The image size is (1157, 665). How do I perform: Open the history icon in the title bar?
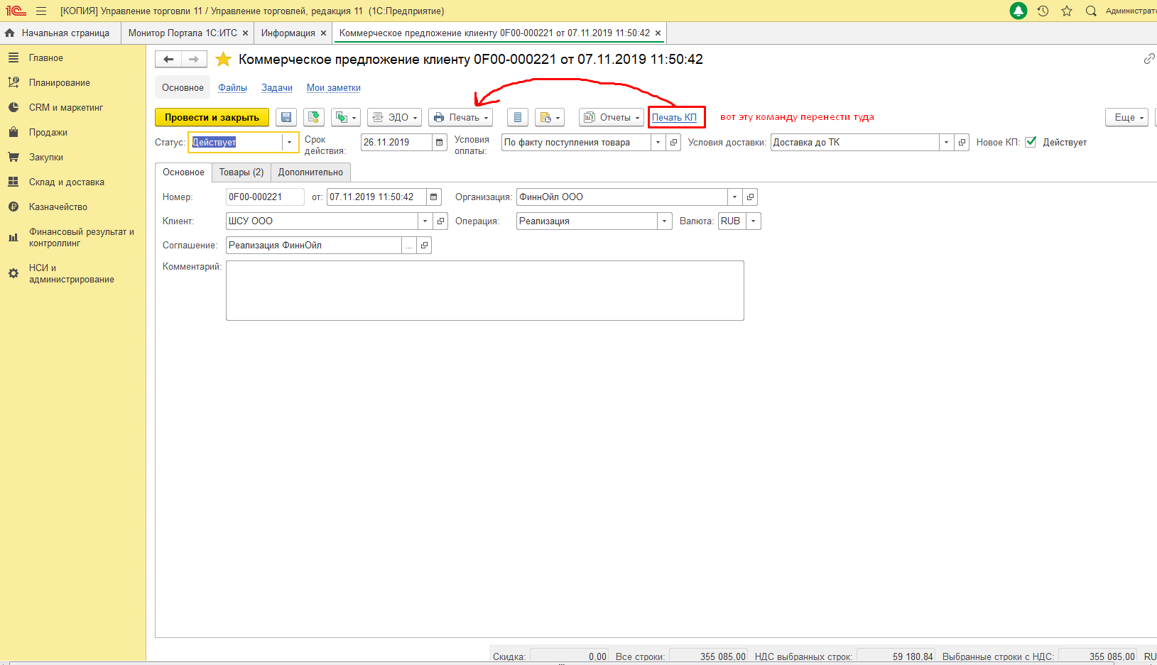click(1043, 11)
